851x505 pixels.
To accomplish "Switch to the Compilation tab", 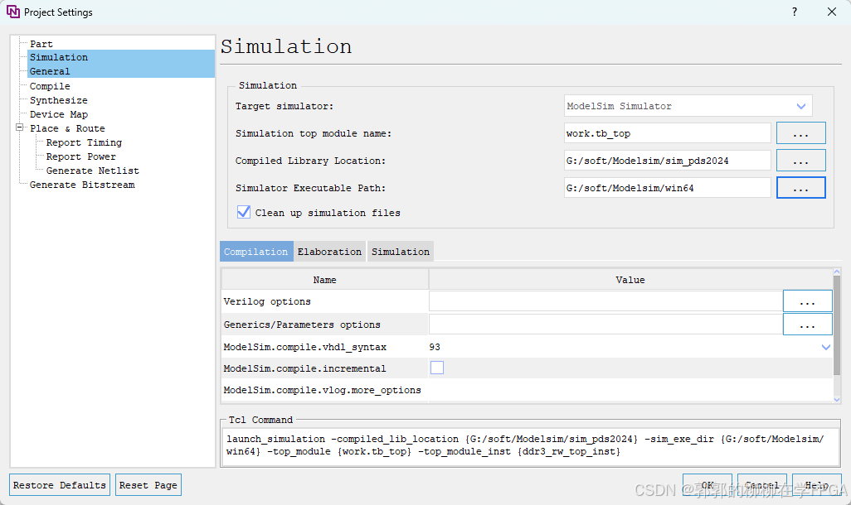I will click(256, 252).
